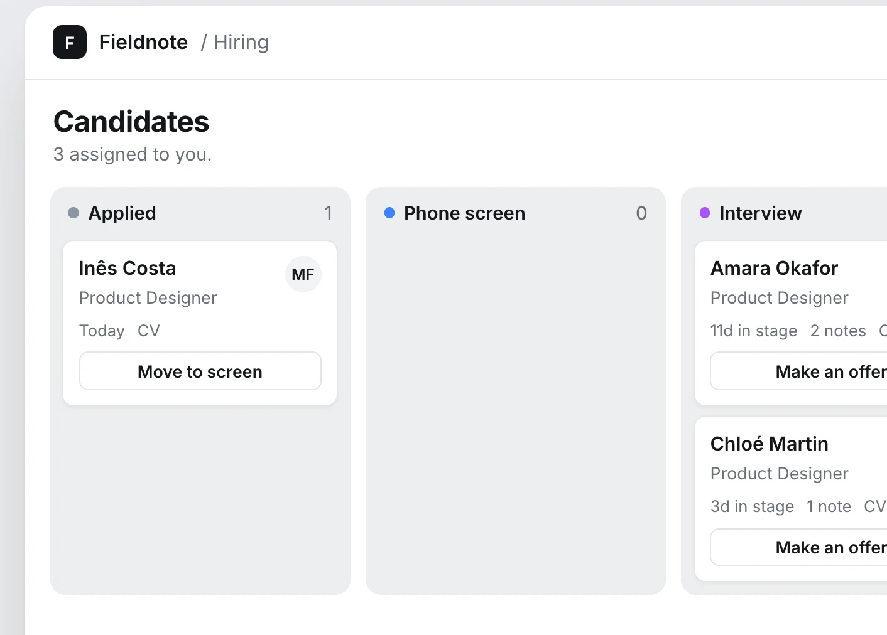Open Chloé Martin's CV link
The height and width of the screenshot is (635, 887).
click(x=875, y=506)
